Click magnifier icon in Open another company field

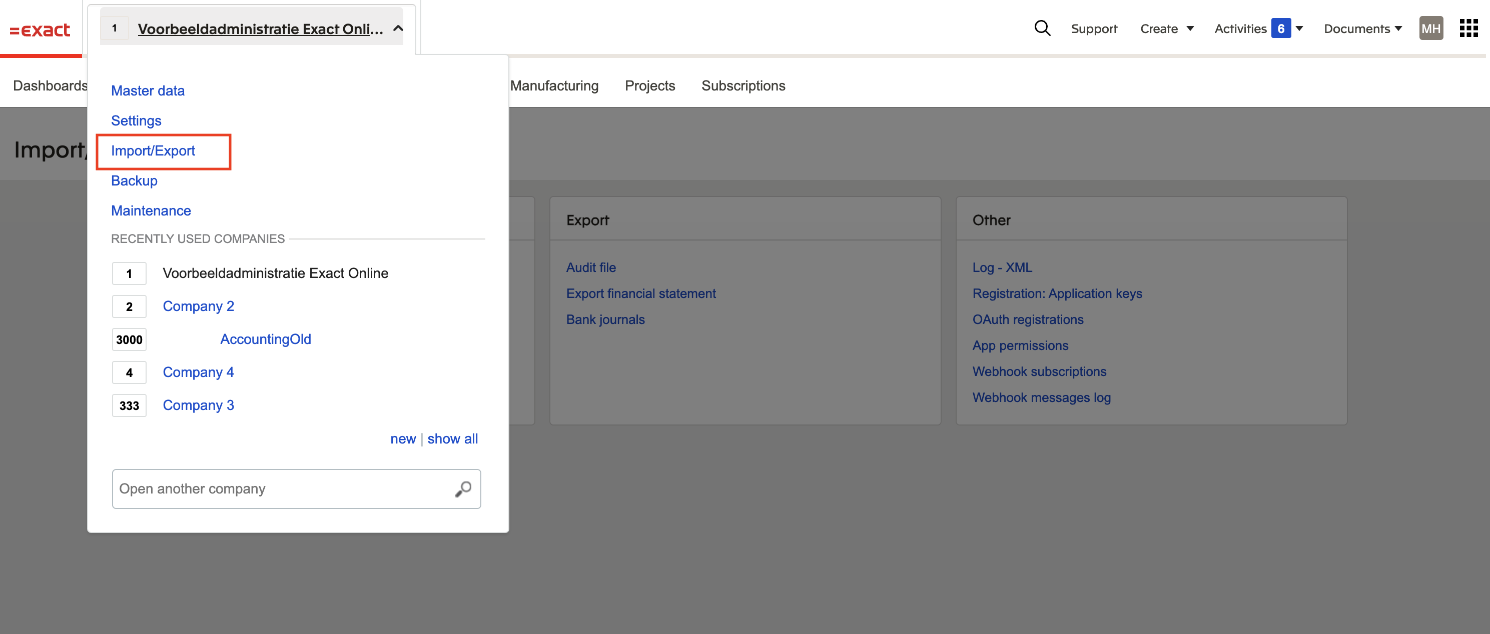point(463,489)
